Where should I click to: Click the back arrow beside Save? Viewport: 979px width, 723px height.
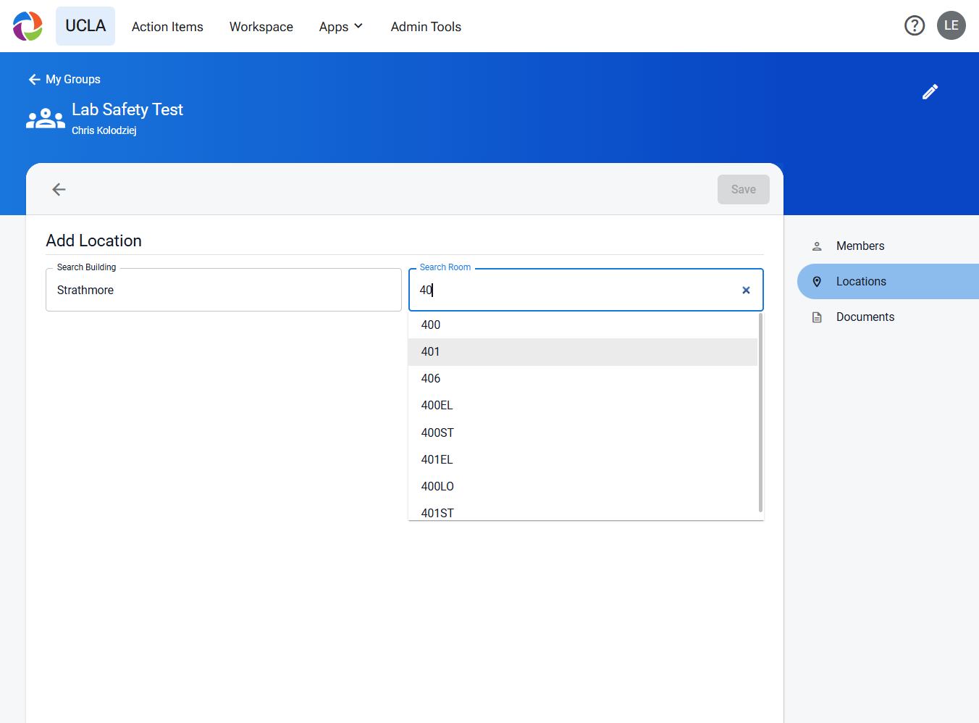coord(59,189)
